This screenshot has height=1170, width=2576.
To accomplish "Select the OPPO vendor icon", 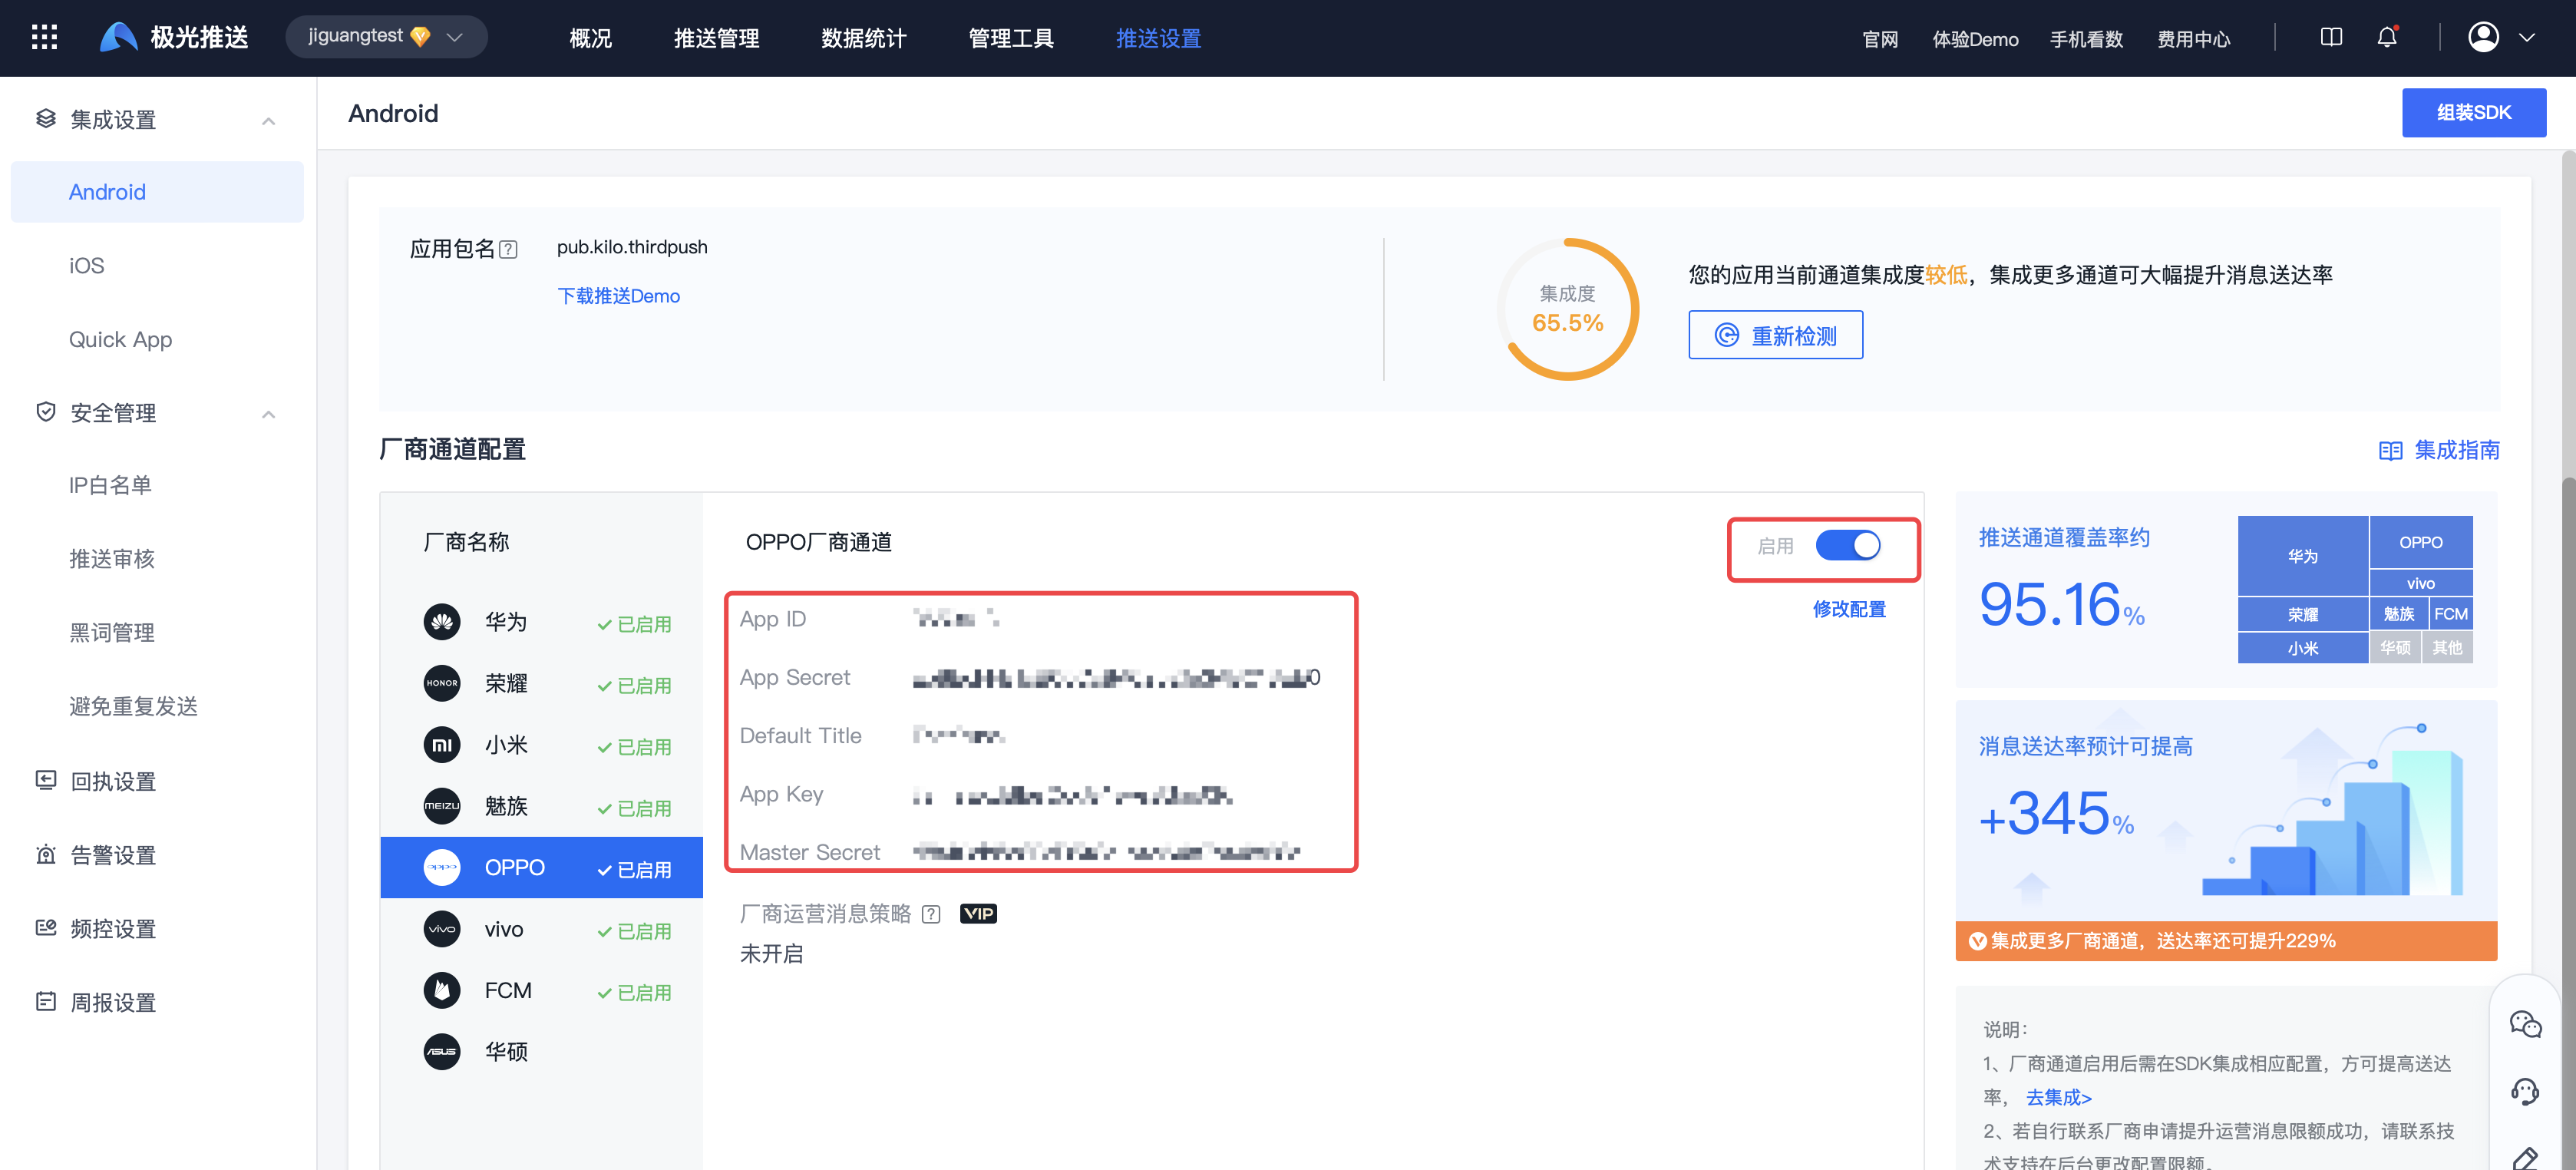I will (x=442, y=868).
